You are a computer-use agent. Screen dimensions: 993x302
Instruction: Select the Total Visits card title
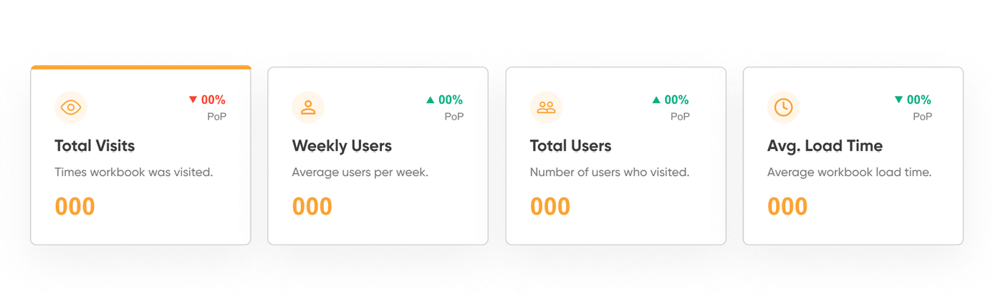coord(95,146)
